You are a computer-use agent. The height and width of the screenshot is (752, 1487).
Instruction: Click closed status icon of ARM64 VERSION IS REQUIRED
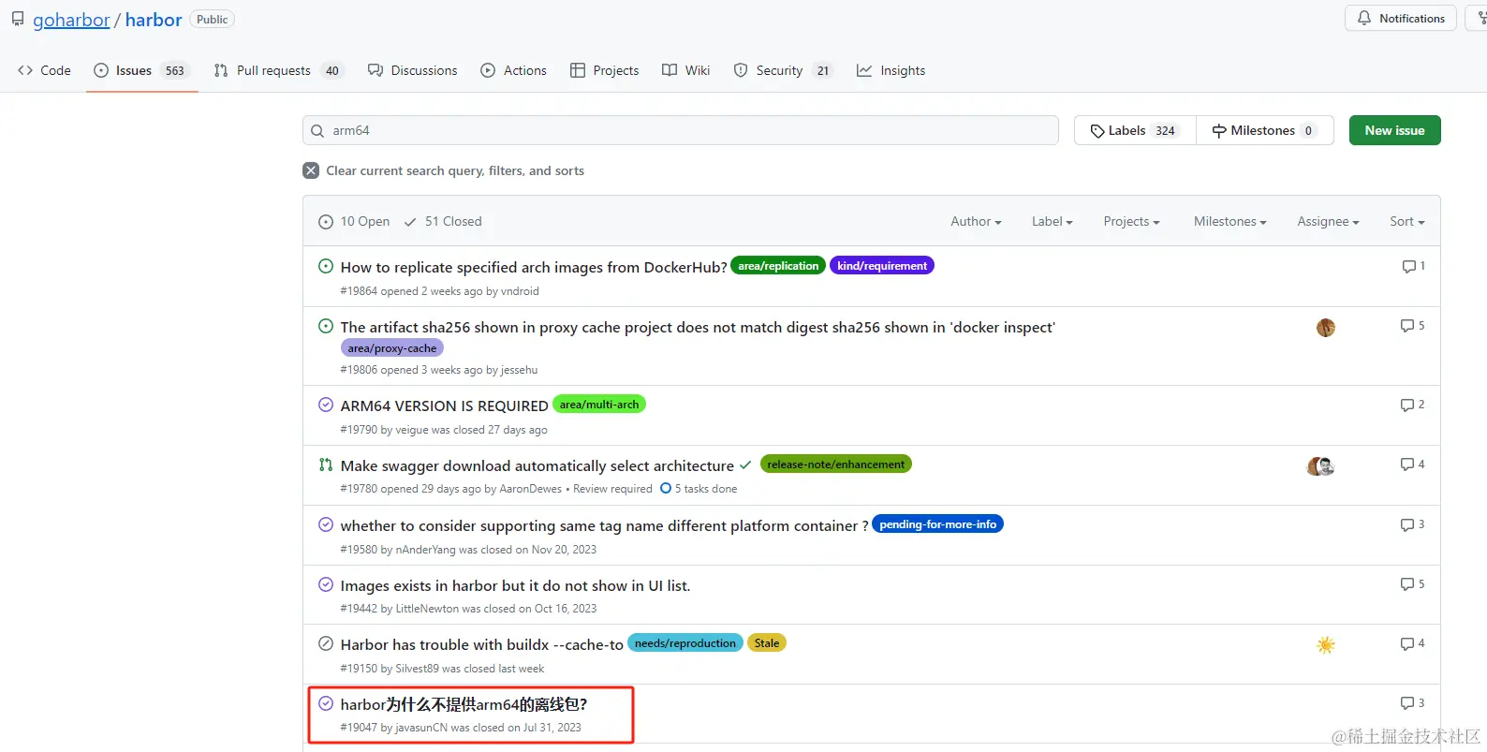point(326,405)
